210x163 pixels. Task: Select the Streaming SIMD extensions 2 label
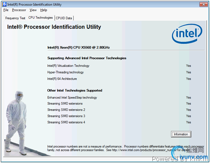tap(66, 110)
